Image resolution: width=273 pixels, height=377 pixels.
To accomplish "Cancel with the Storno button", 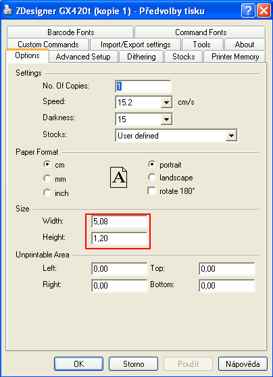I will (134, 363).
